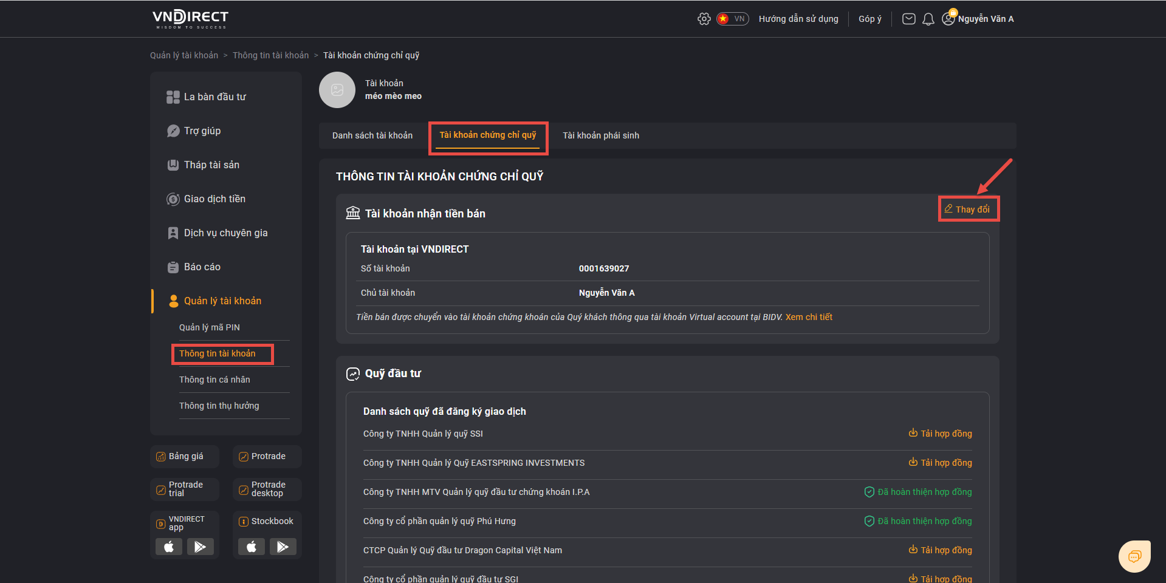The width and height of the screenshot is (1166, 583).
Task: Select Thông tin thụ hưởng submenu
Action: (219, 406)
